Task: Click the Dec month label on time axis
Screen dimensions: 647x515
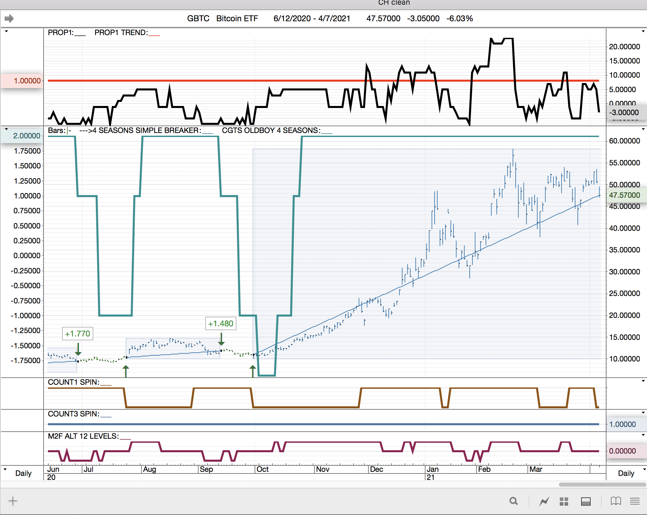Action: (x=377, y=469)
